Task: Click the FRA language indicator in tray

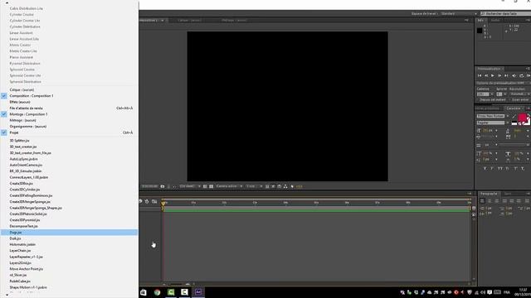Action: [x=507, y=292]
